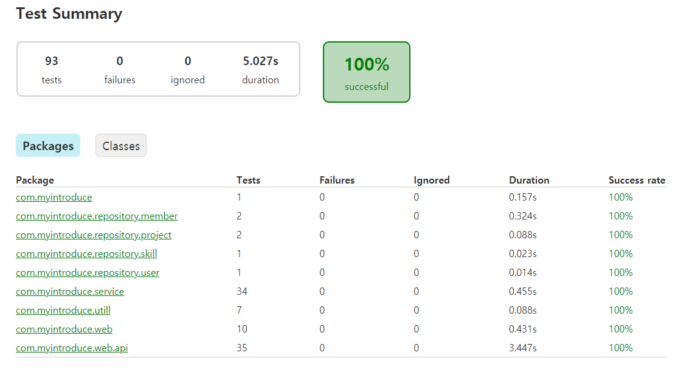Open com.myintroduce.repository.project package
Image resolution: width=692 pixels, height=375 pixels.
pos(94,235)
